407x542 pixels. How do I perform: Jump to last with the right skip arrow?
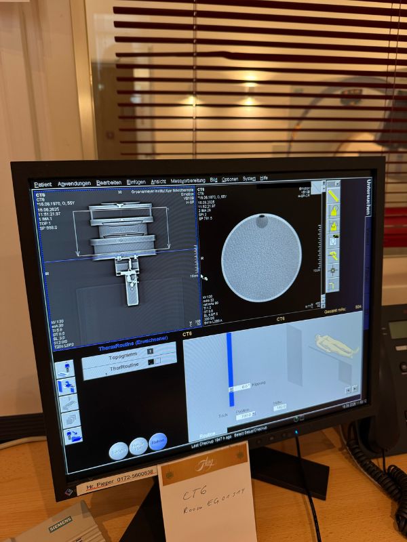(x=355, y=388)
